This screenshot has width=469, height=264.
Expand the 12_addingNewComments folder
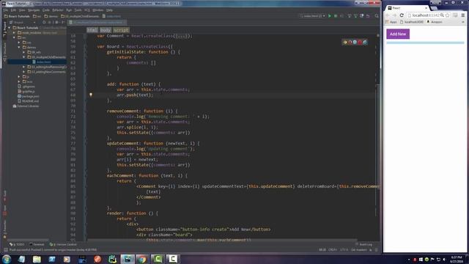pos(24,72)
